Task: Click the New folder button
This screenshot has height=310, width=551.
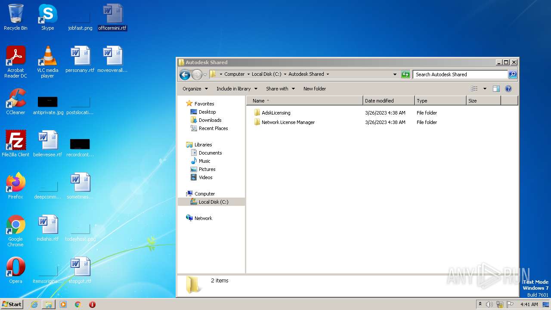Action: [315, 89]
